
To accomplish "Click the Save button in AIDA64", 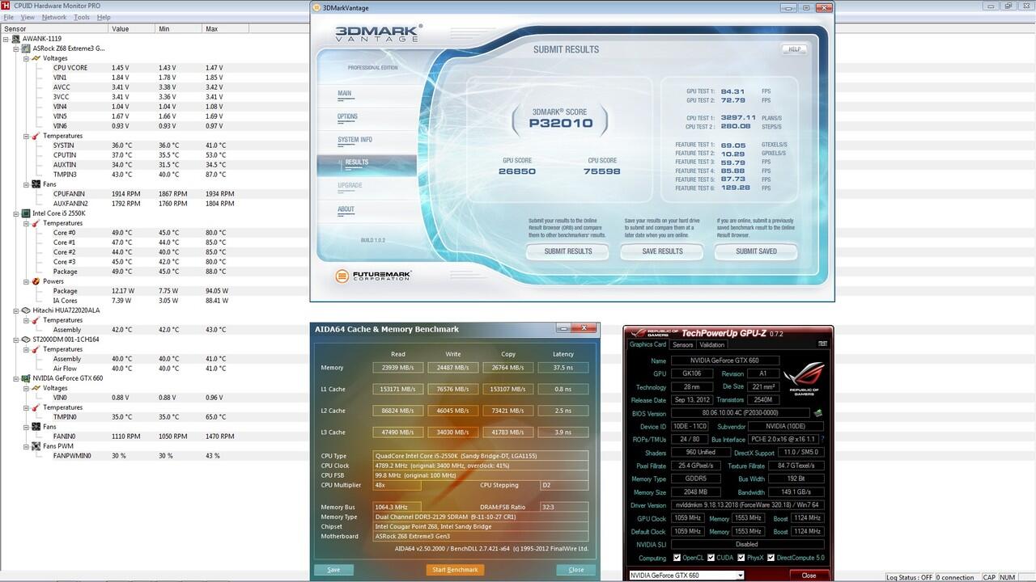I will click(x=333, y=569).
